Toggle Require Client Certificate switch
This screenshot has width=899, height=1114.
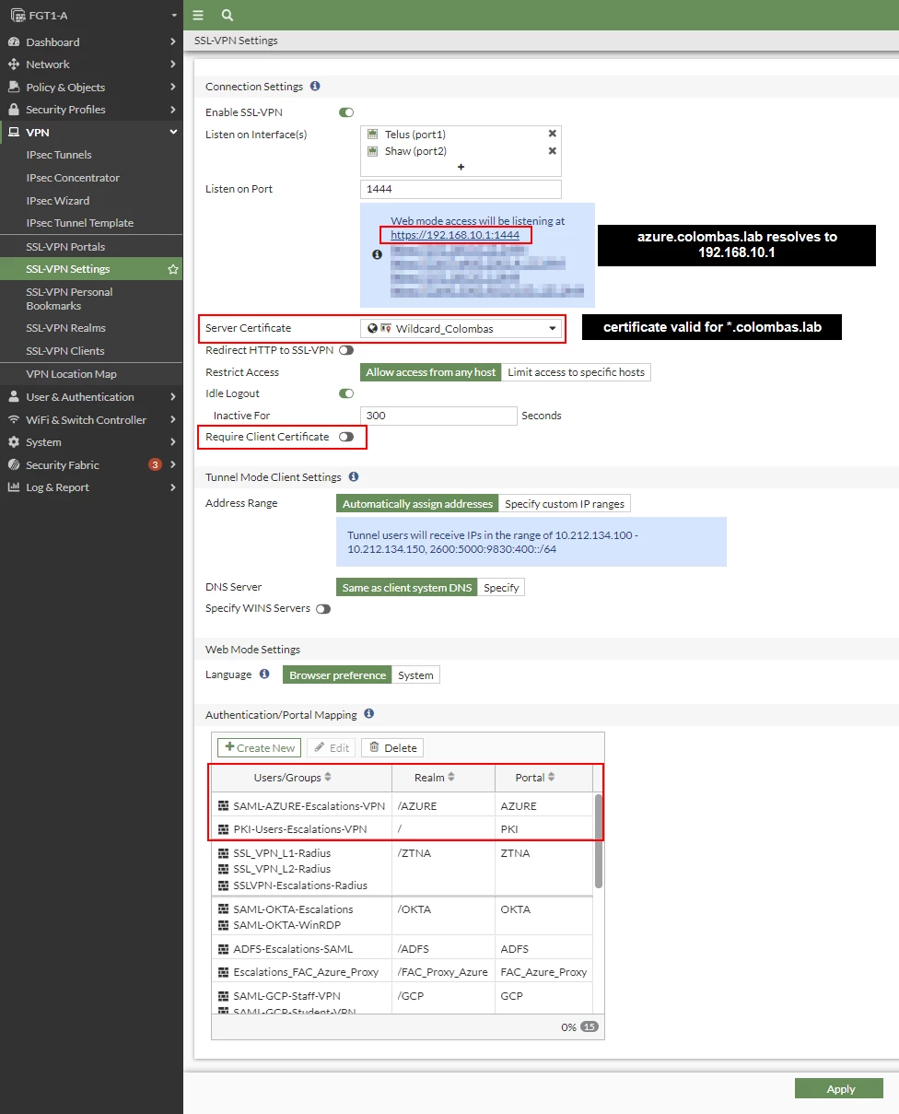click(346, 437)
